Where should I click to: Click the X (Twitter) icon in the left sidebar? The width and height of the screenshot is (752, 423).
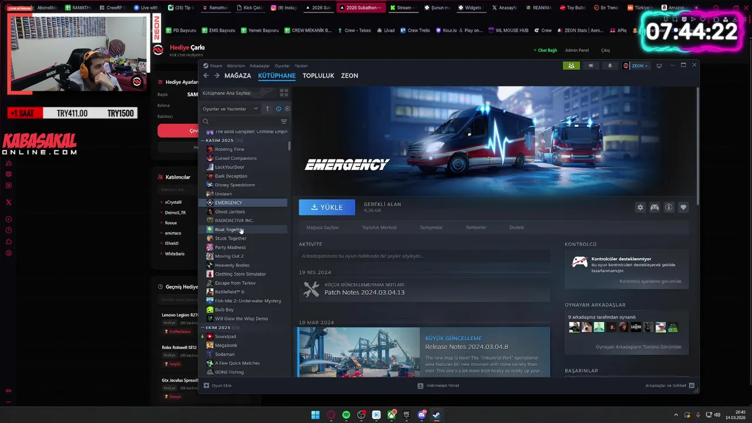tap(9, 202)
